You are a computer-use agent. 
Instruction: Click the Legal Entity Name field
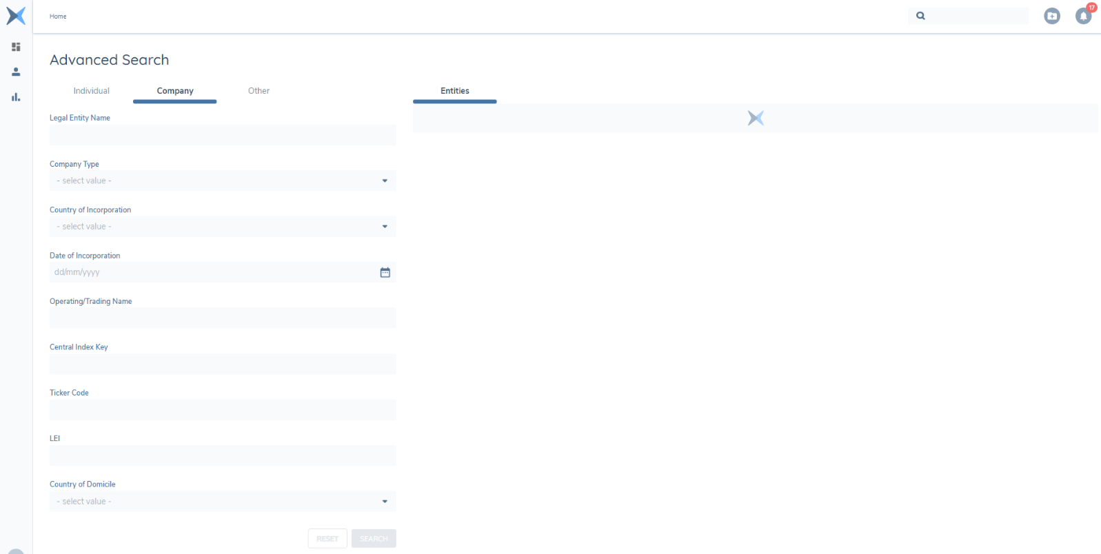(223, 135)
